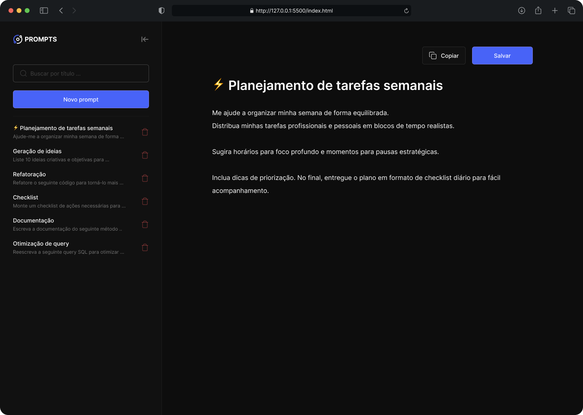Viewport: 583px width, 415px height.
Task: Open the browser downloads icon
Action: pos(521,11)
